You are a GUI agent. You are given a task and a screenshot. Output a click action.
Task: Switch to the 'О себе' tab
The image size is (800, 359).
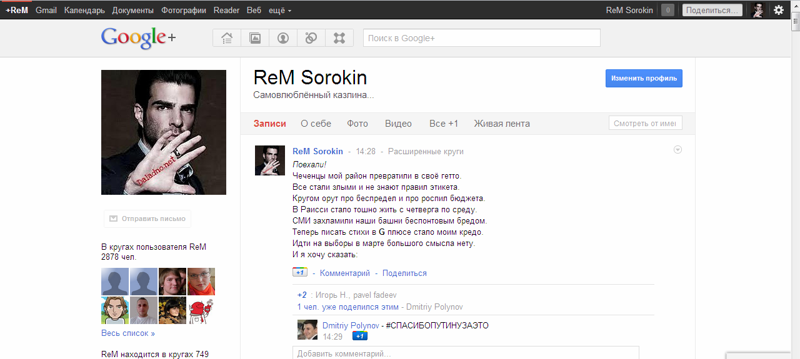pos(316,124)
